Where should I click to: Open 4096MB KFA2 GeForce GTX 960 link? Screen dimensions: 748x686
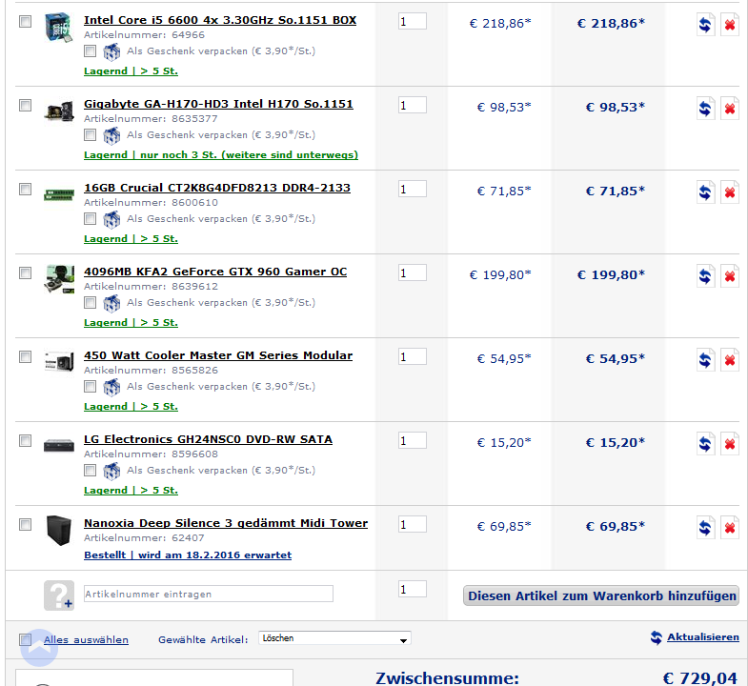coord(215,272)
